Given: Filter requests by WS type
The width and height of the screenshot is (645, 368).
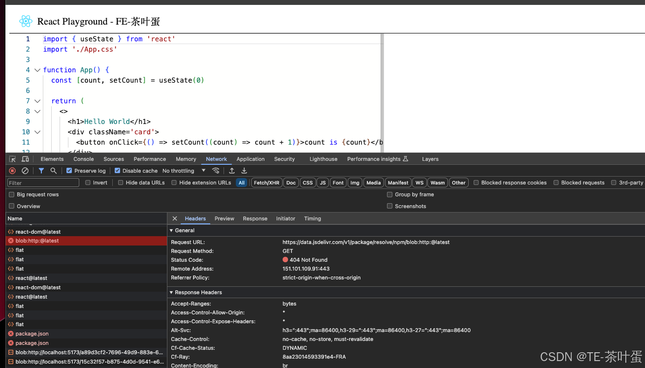Looking at the screenshot, I should (419, 183).
